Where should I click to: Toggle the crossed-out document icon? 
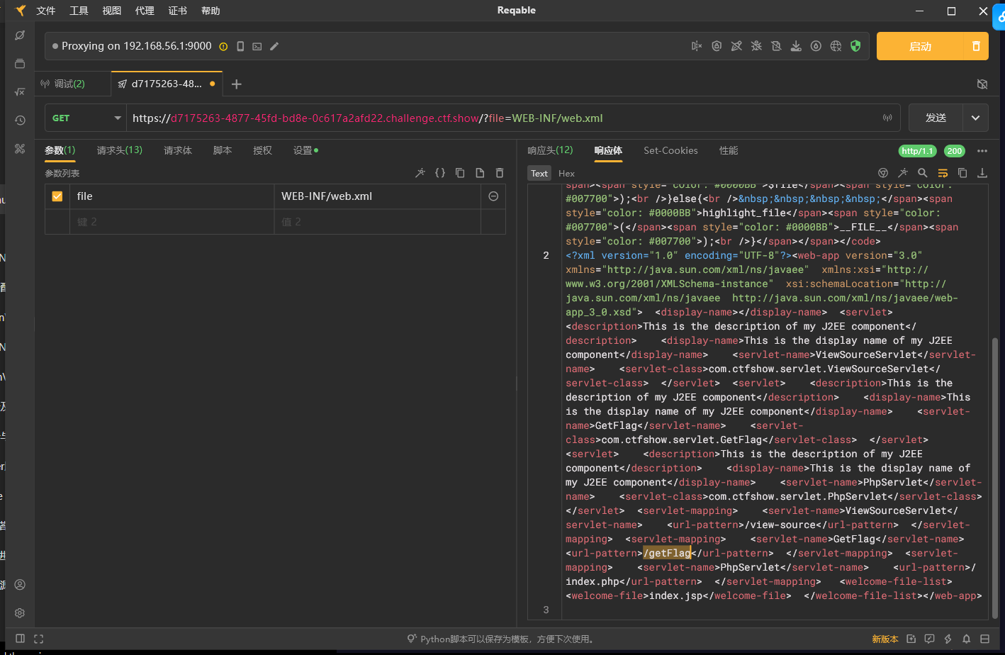(x=776, y=46)
